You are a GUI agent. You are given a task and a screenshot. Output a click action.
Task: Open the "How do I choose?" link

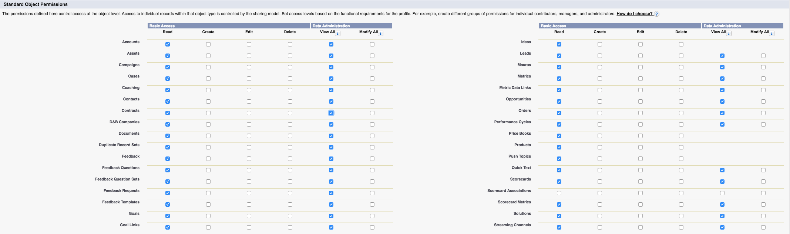[634, 14]
